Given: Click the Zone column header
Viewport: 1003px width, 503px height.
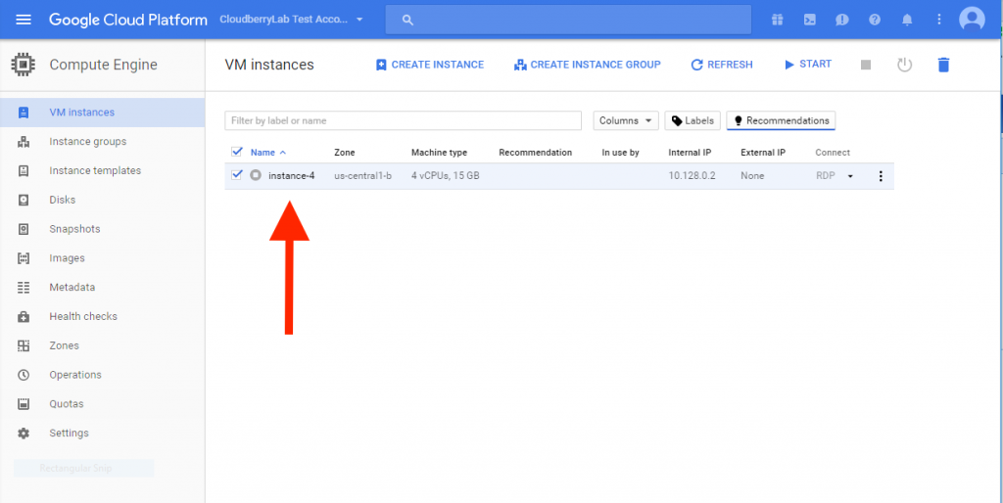Looking at the screenshot, I should (344, 153).
